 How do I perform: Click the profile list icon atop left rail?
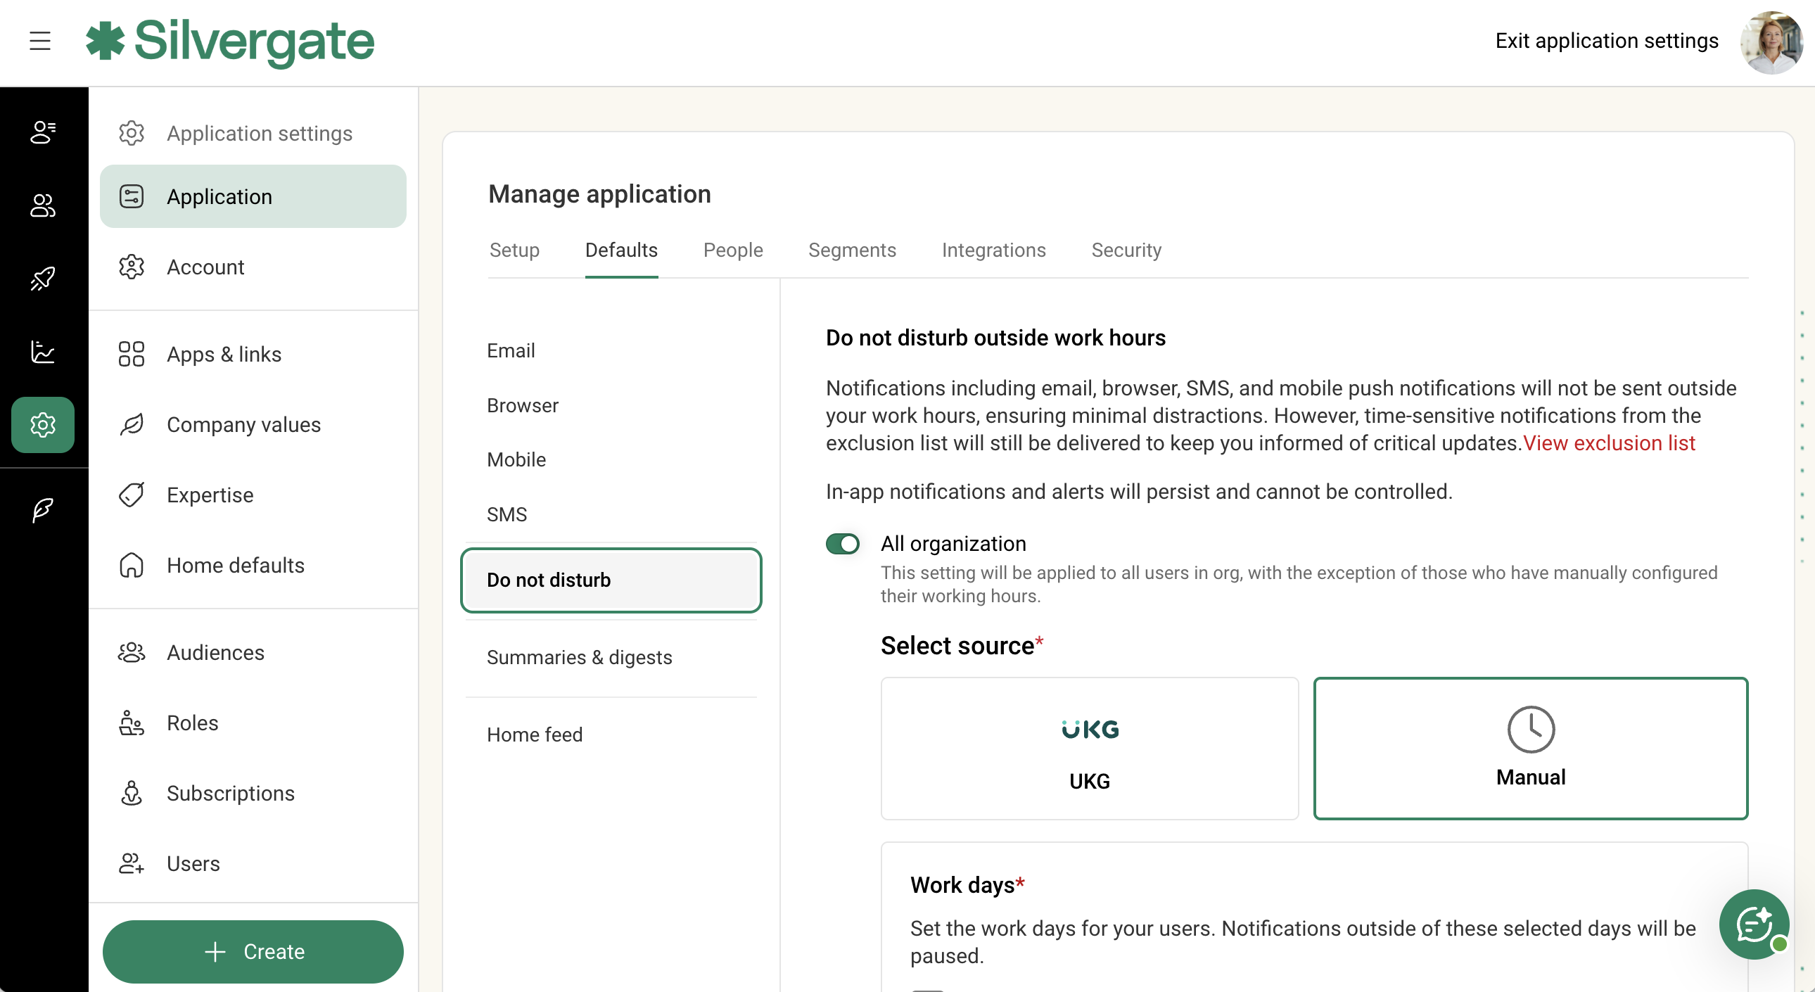point(43,132)
